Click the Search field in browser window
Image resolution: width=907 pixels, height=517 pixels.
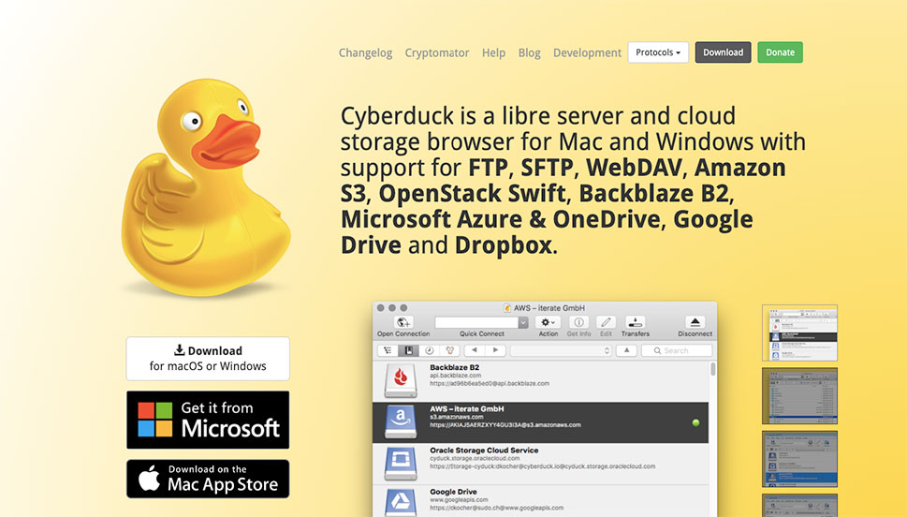[677, 351]
